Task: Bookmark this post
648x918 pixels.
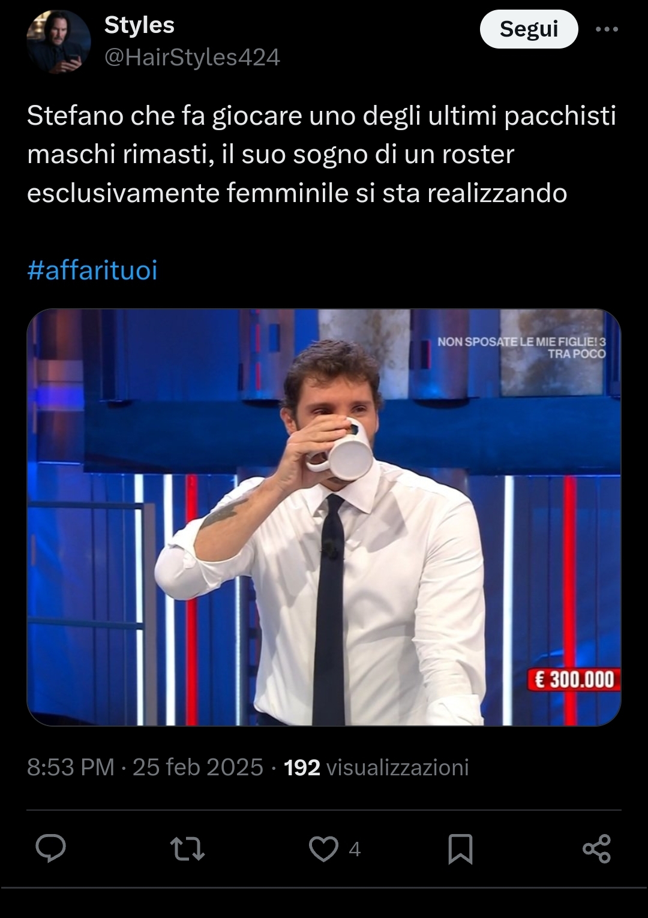Action: coord(460,849)
